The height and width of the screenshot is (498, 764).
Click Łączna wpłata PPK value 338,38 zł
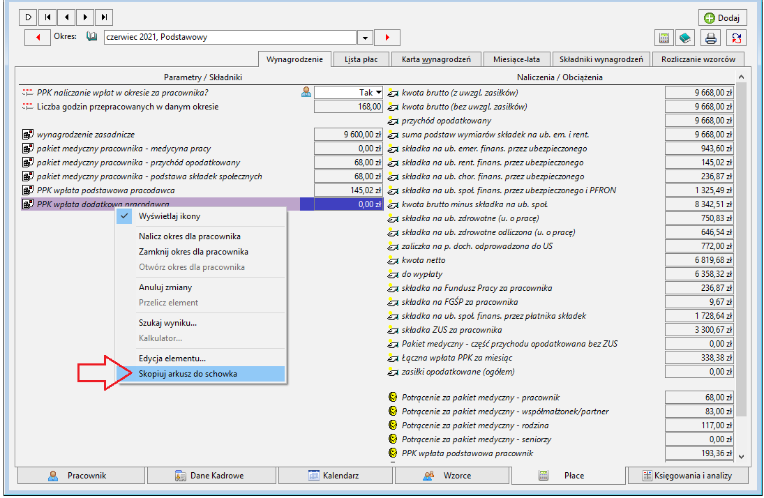pyautogui.click(x=699, y=358)
